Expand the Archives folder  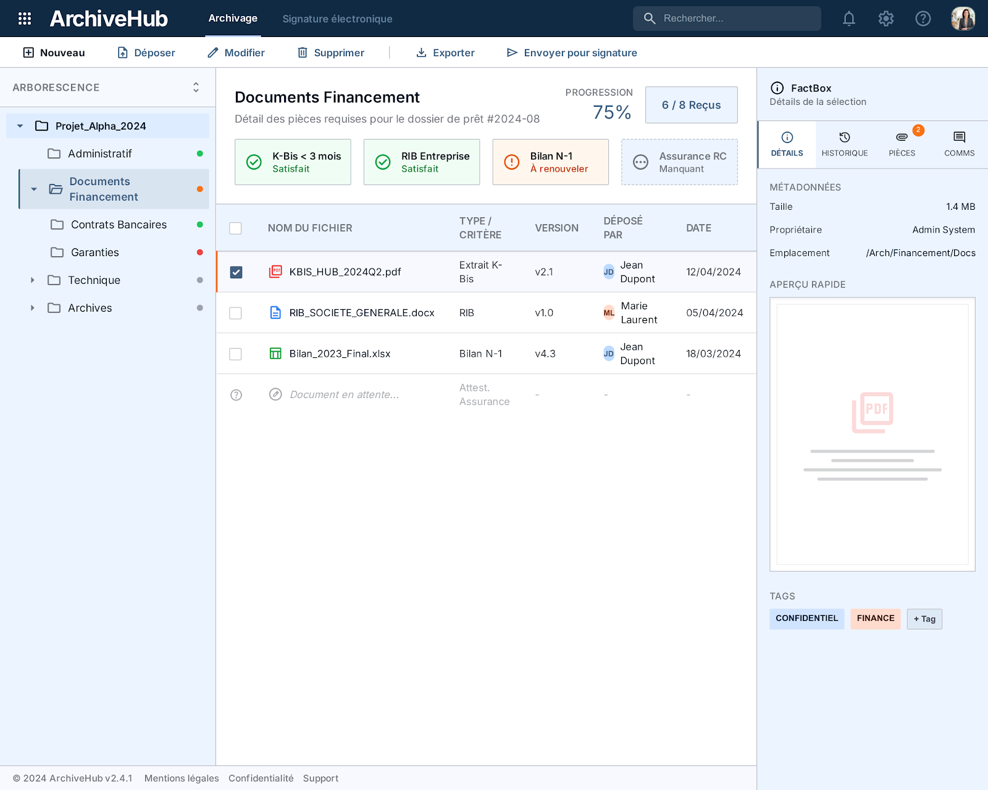click(x=32, y=308)
